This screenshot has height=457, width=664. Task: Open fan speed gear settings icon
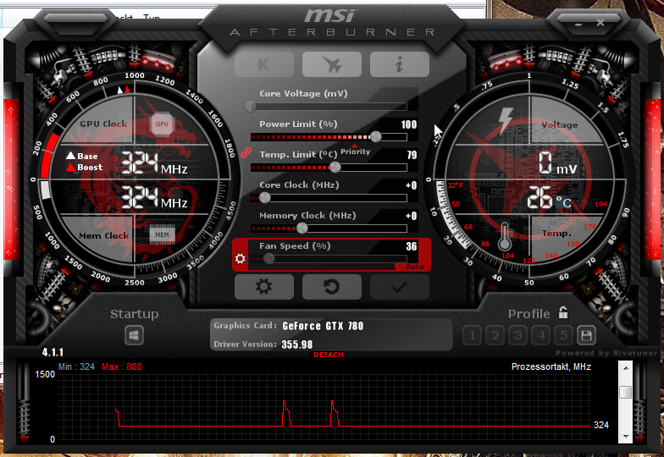[241, 259]
